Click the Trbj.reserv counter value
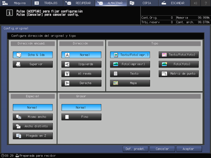The height and width of the screenshot is (158, 211). click(172, 22)
